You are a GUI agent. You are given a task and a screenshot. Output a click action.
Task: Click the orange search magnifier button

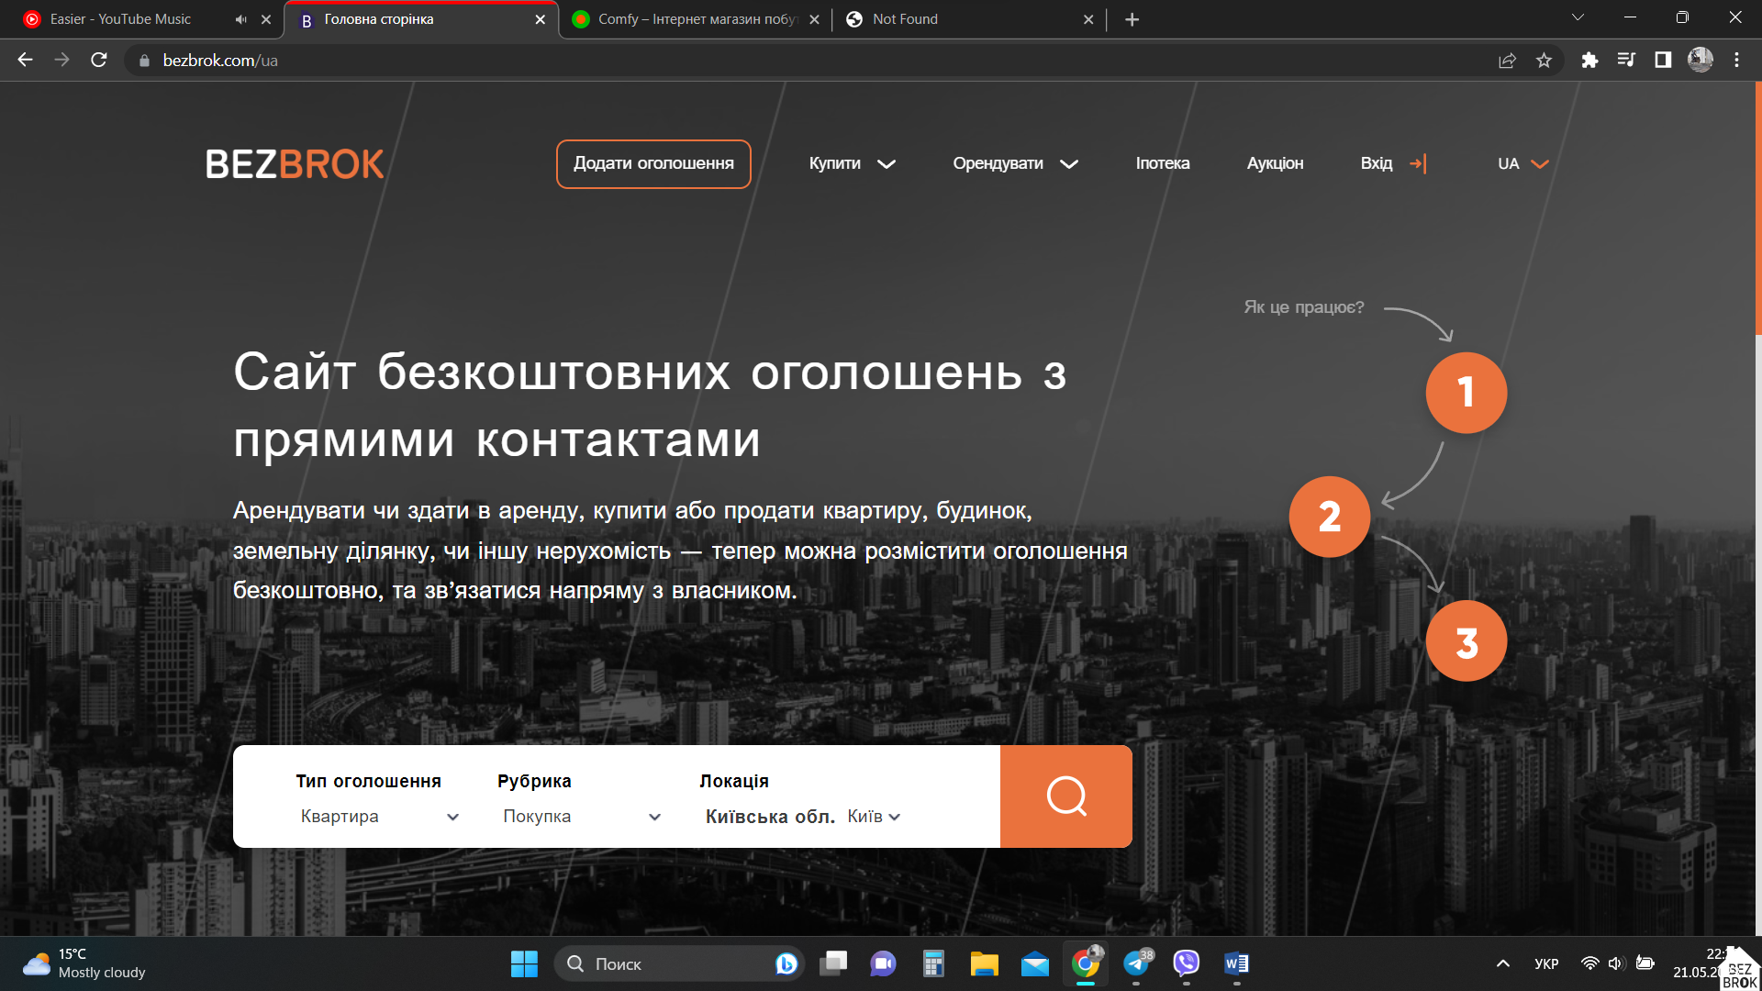click(1066, 796)
